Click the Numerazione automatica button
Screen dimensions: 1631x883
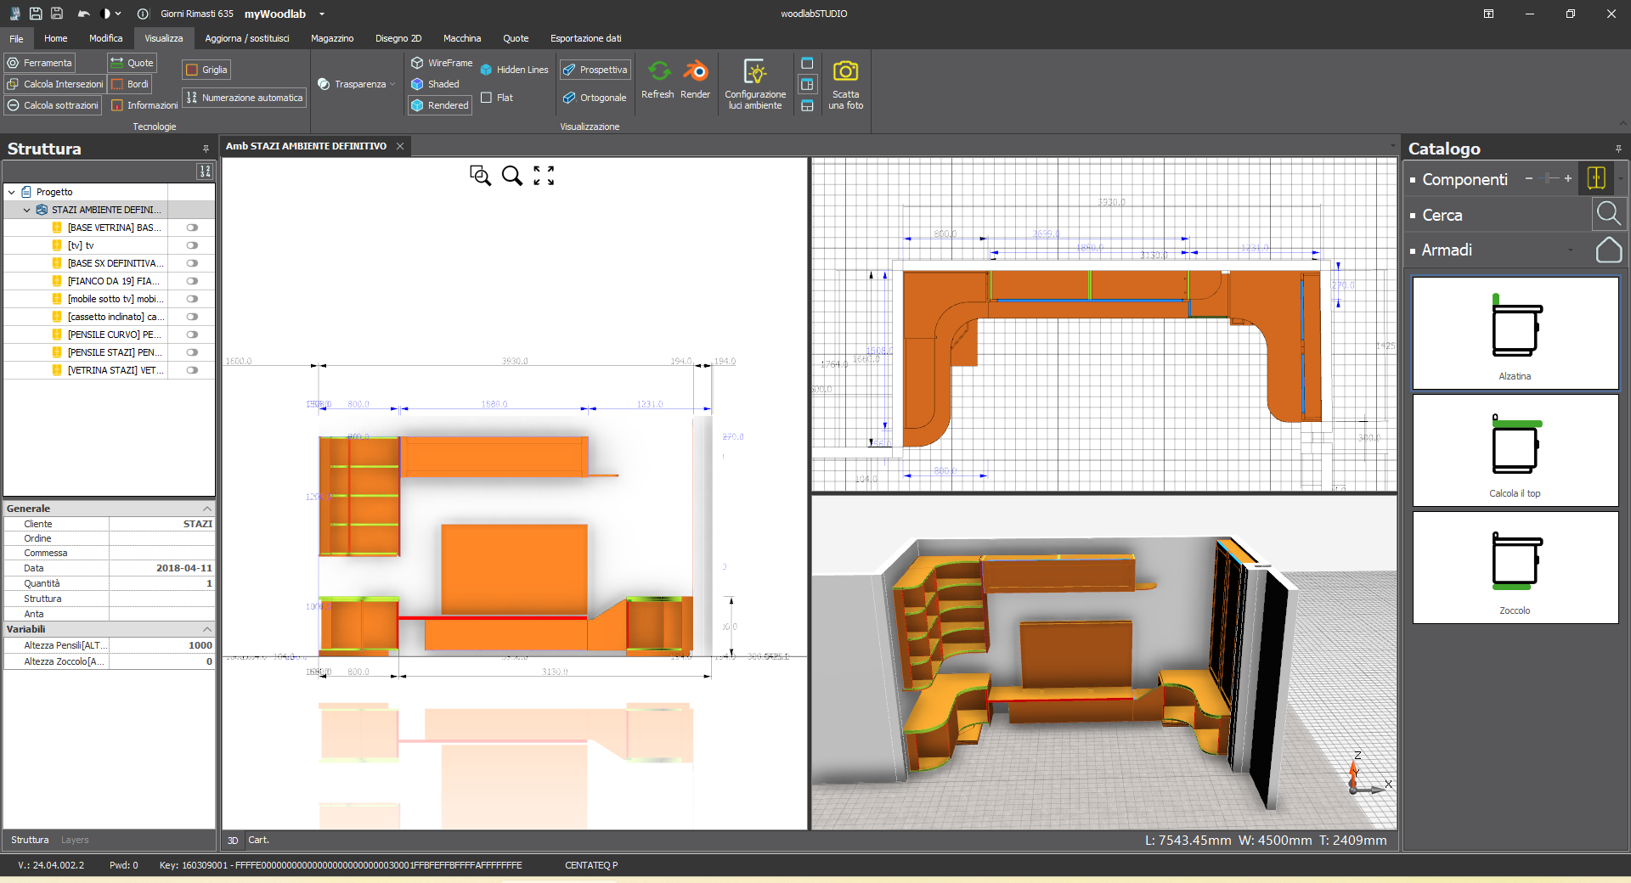click(245, 98)
